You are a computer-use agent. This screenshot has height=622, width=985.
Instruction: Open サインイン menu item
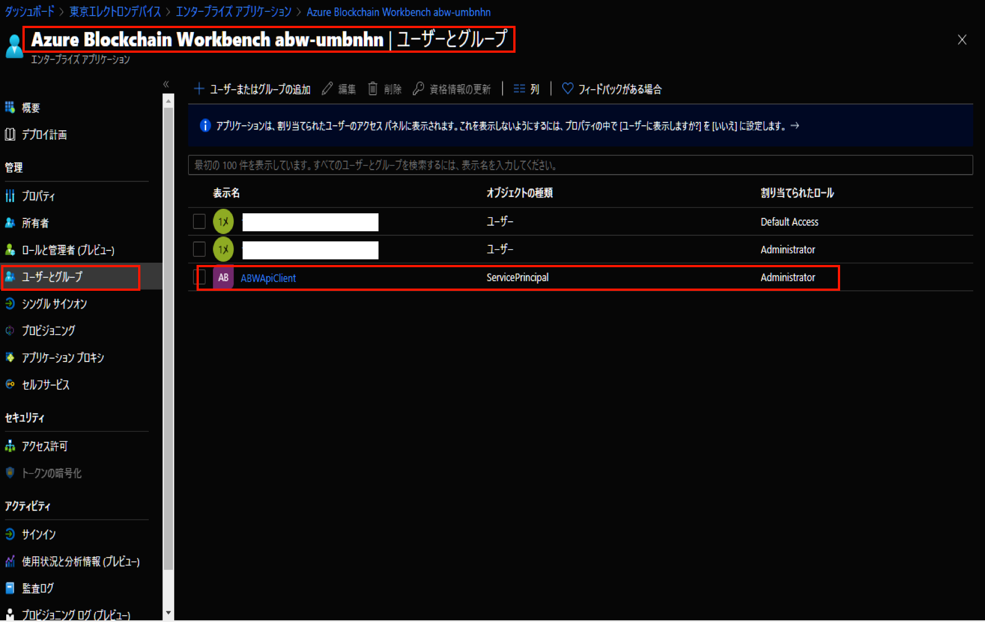click(x=39, y=534)
